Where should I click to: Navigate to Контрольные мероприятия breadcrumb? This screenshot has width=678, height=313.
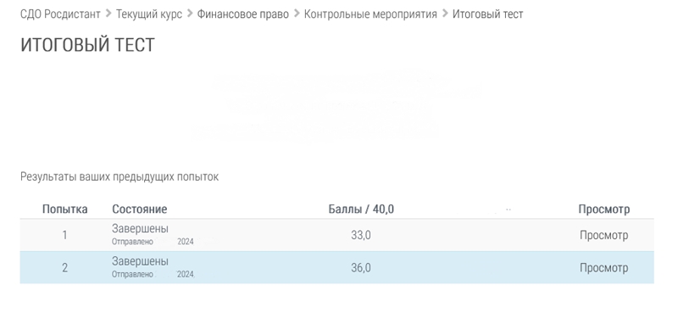[370, 14]
